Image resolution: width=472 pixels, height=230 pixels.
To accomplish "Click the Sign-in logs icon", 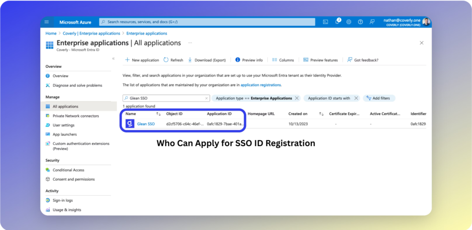I will tap(47, 200).
